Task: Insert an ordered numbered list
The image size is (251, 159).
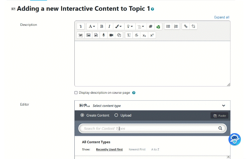Action: [x=176, y=26]
